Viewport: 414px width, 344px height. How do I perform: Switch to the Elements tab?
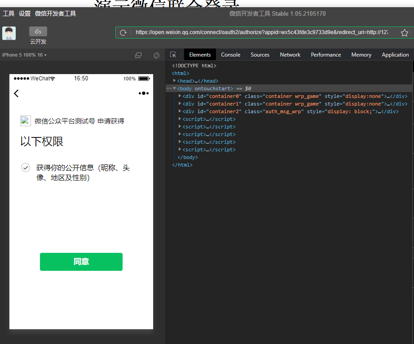pyautogui.click(x=200, y=55)
